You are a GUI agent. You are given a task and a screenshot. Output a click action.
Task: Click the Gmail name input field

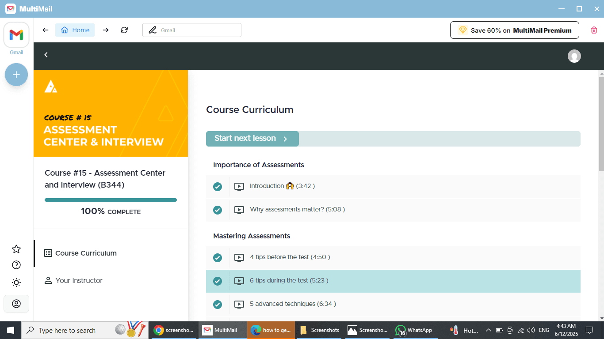pos(192,30)
